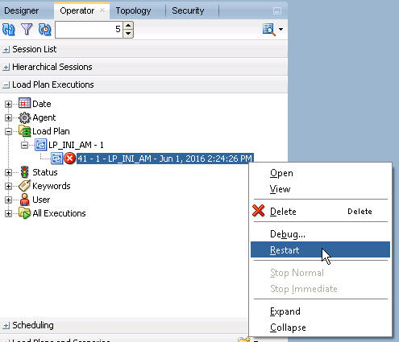Click the Filter funnel icon
This screenshot has height=342, width=399.
coord(27,29)
